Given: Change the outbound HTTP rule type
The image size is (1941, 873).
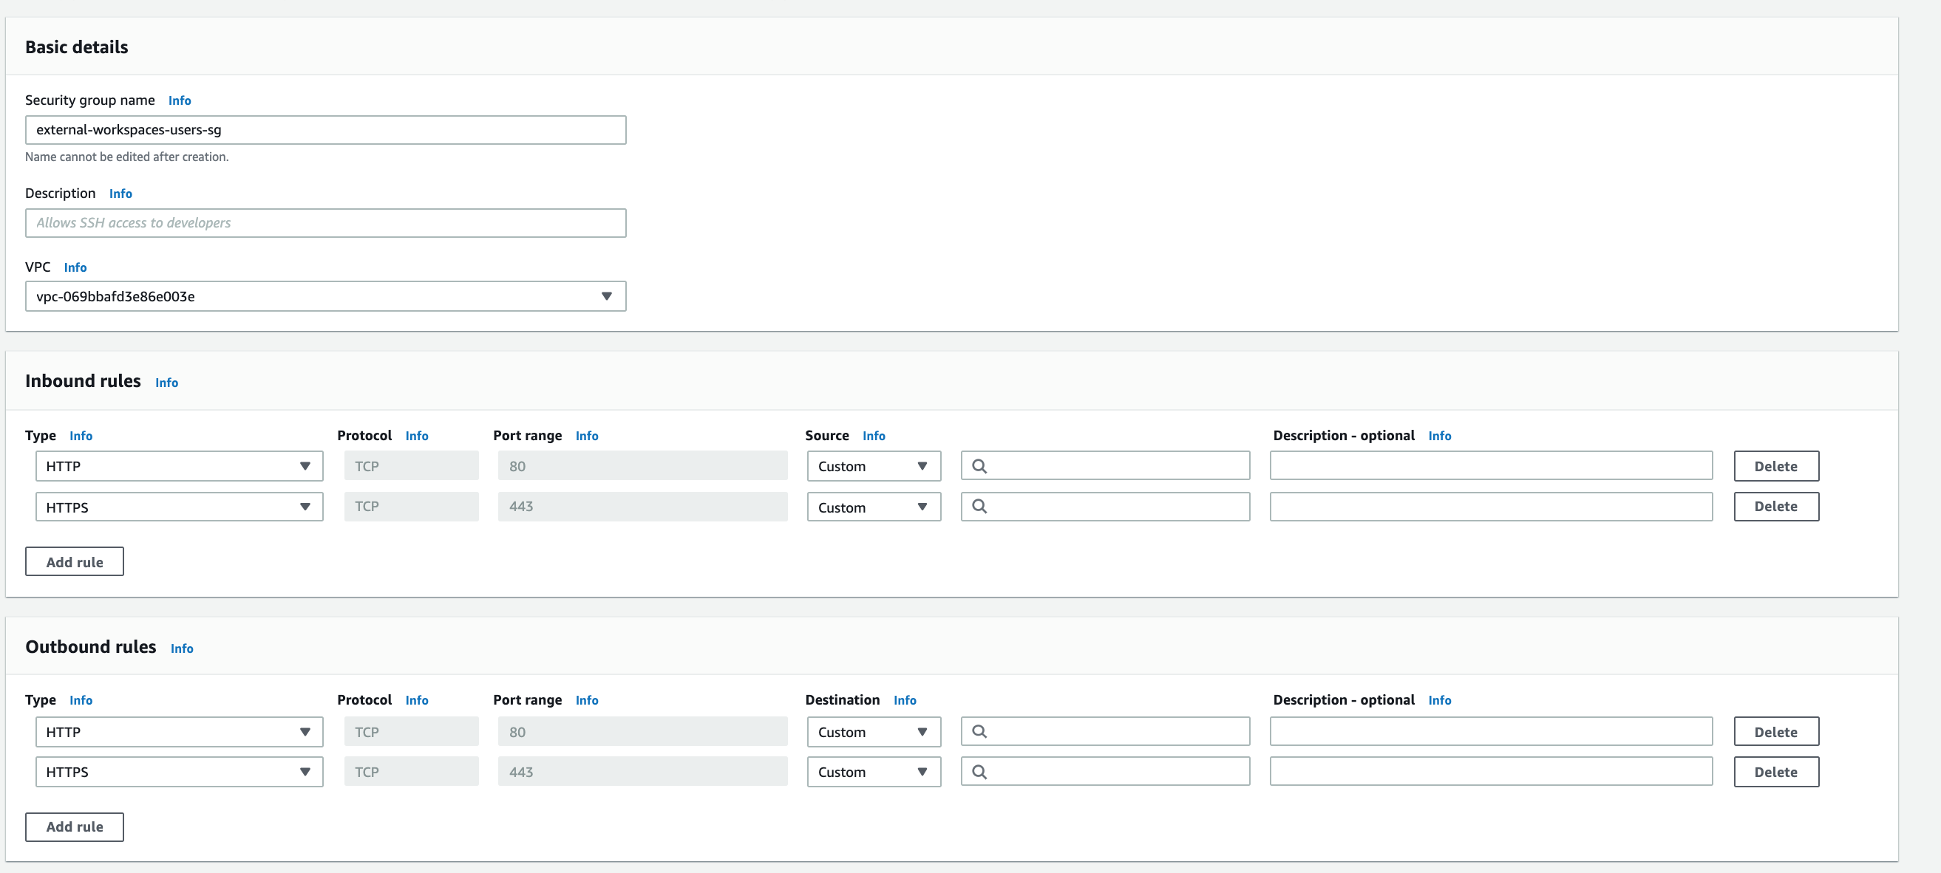Looking at the screenshot, I should coord(179,730).
